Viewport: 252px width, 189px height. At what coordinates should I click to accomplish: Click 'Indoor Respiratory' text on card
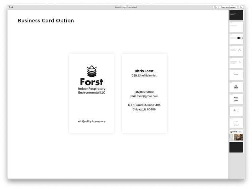point(92,88)
